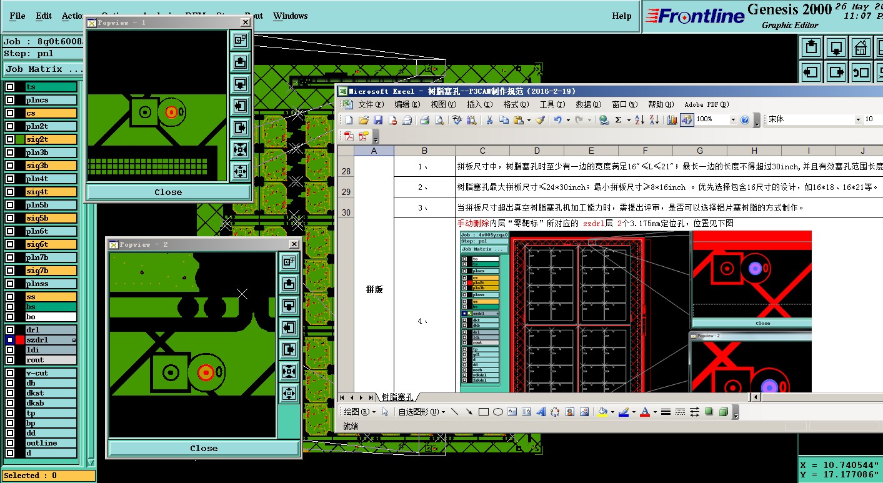This screenshot has width=883, height=483.
Task: Open 绘图 Draw menu dropdown
Action: pyautogui.click(x=360, y=412)
